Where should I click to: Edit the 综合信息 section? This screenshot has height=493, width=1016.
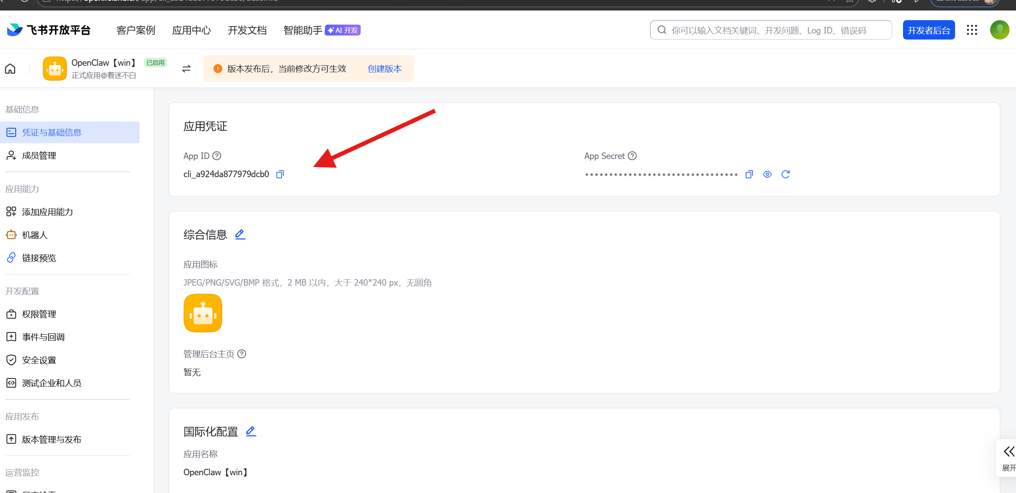(240, 234)
